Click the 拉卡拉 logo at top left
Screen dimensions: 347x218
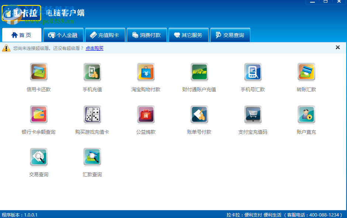[21, 13]
